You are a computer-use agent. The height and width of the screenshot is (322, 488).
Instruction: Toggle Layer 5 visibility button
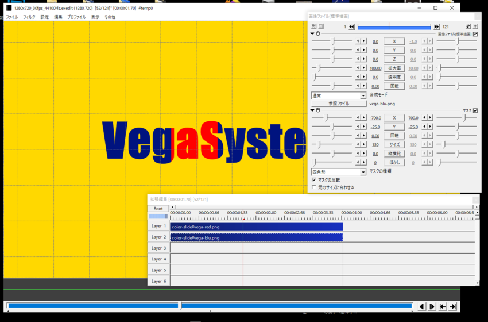coord(158,270)
